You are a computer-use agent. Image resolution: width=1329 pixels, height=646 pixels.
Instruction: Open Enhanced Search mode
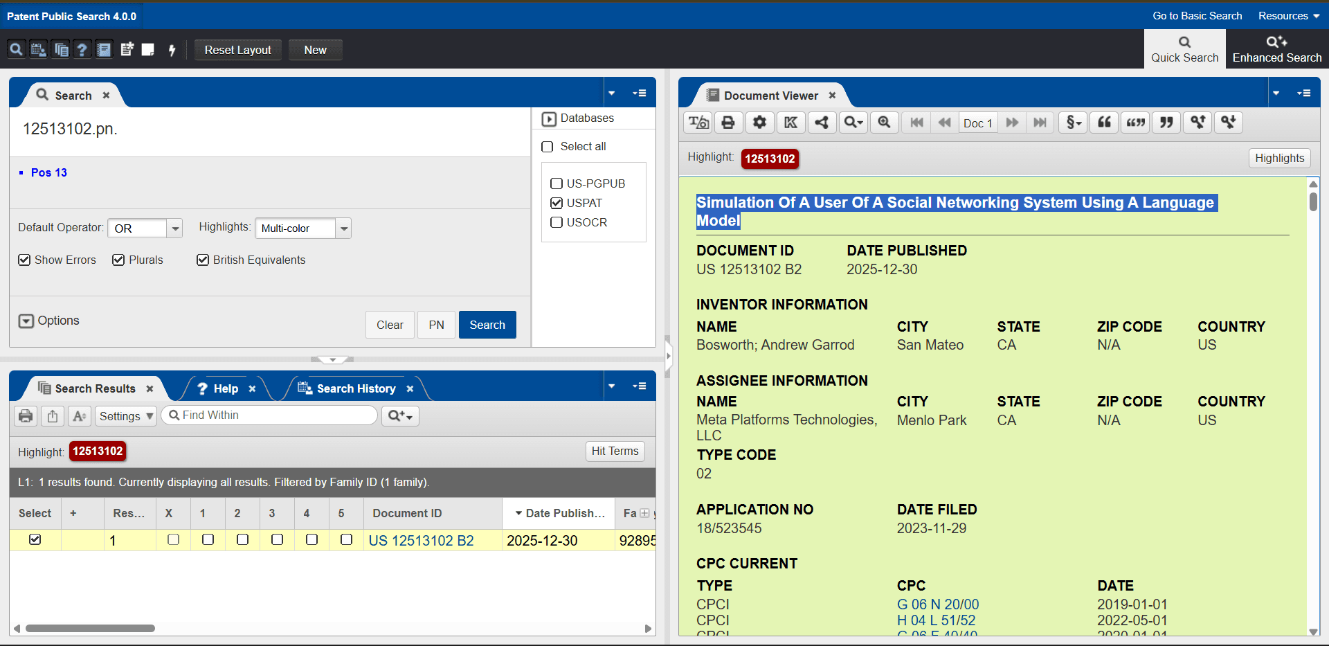click(x=1277, y=49)
